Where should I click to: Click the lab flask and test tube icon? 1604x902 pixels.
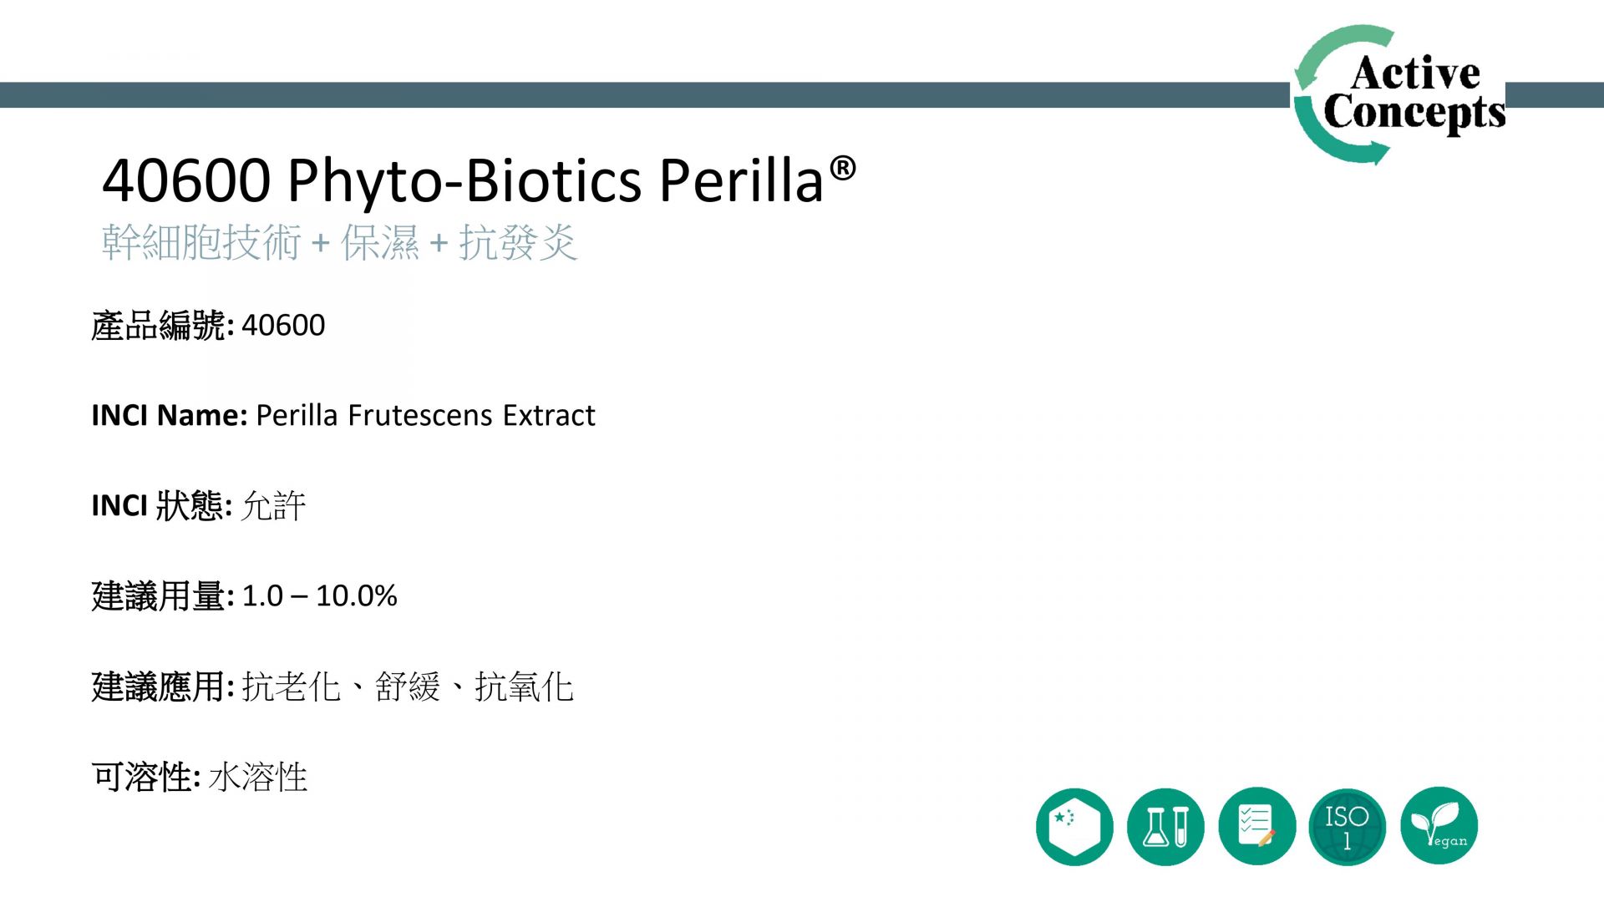[x=1165, y=827]
